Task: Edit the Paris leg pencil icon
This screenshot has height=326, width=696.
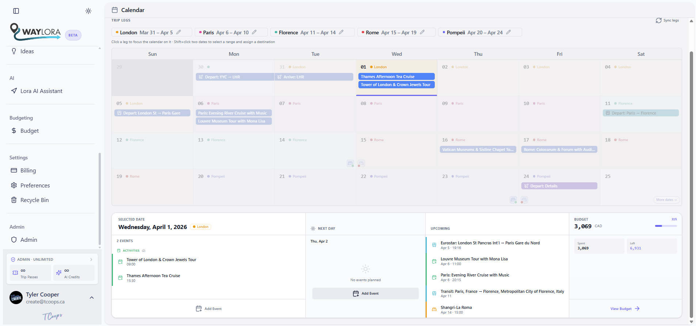Action: [x=254, y=32]
